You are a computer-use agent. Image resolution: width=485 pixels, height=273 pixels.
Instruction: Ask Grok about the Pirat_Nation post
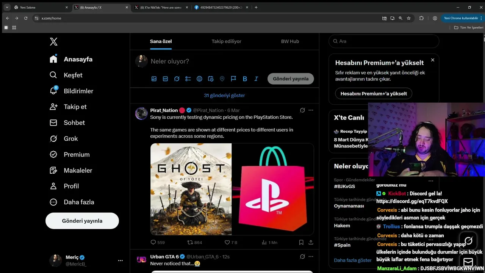(302, 110)
